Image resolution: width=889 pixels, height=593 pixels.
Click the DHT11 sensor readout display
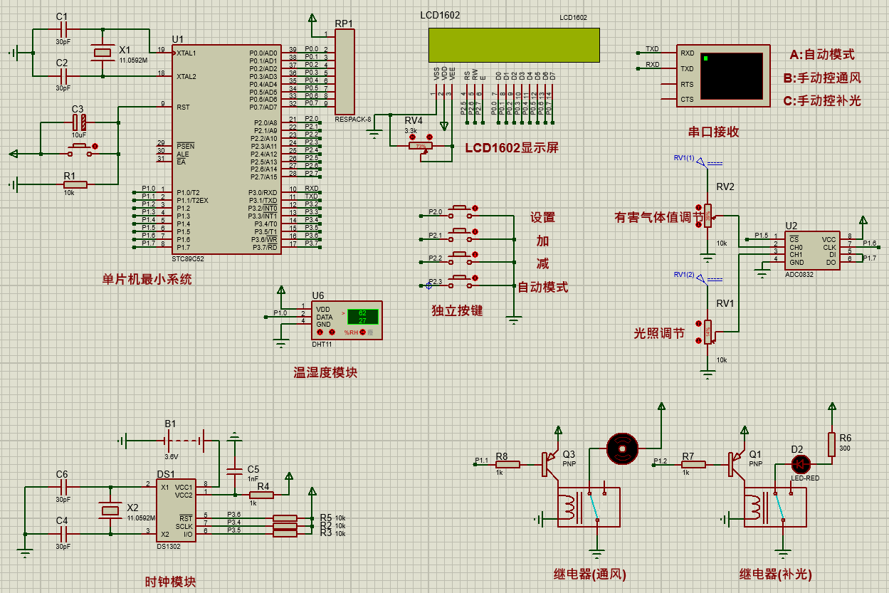[x=362, y=317]
